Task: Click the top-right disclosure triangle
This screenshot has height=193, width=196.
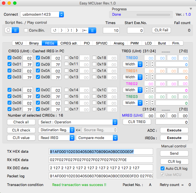Action: click(191, 9)
